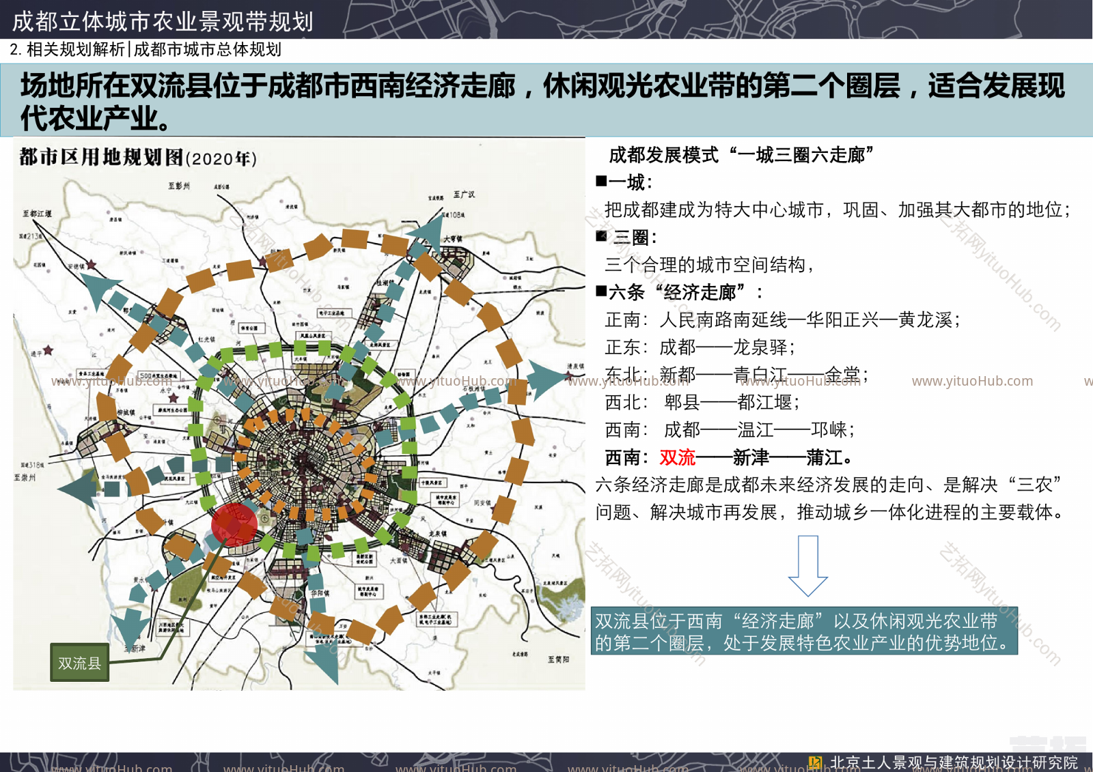1093x772 pixels.
Task: Click the teal arrow pointing southwest near 新津
Action: pos(130,629)
